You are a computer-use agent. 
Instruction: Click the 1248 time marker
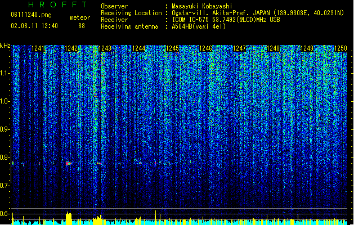273,48
